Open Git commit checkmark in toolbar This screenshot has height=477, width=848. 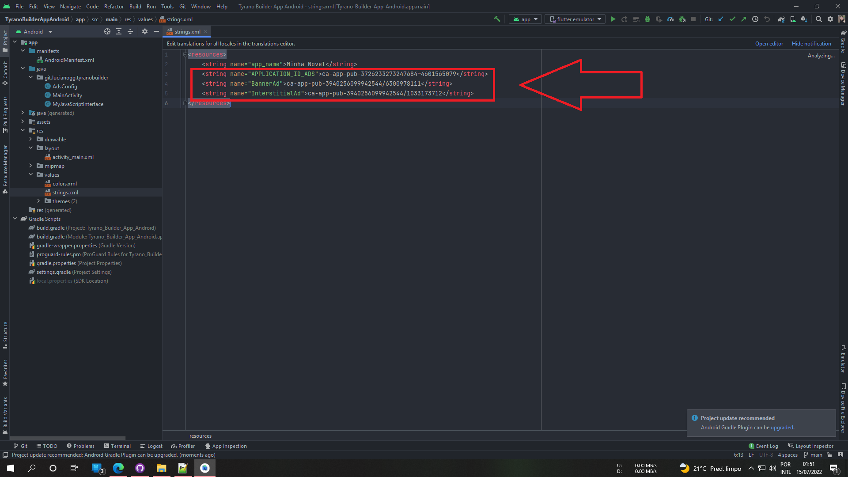(732, 19)
